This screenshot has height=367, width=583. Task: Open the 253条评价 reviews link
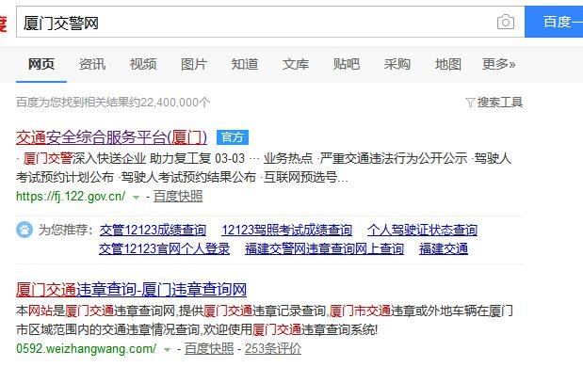(x=273, y=348)
